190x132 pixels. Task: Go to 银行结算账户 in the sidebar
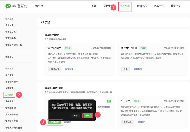[x=12, y=82]
